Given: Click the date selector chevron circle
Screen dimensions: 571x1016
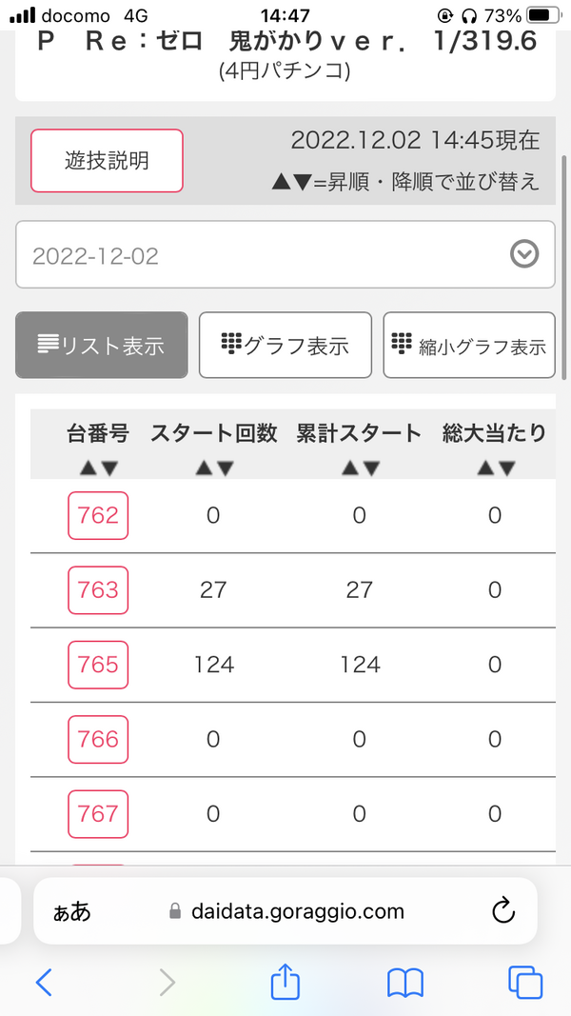Looking at the screenshot, I should point(524,254).
